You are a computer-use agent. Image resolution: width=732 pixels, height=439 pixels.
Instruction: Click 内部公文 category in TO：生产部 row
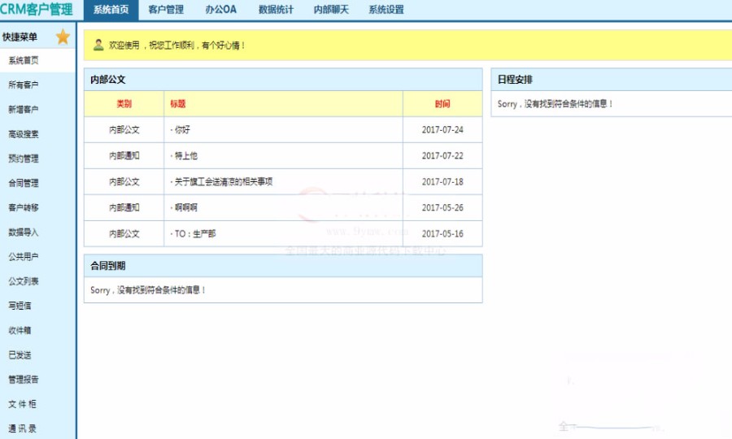[x=124, y=234]
